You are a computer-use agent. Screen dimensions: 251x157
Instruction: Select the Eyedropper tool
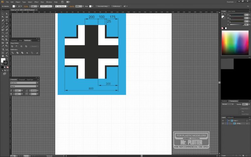pos(3,46)
